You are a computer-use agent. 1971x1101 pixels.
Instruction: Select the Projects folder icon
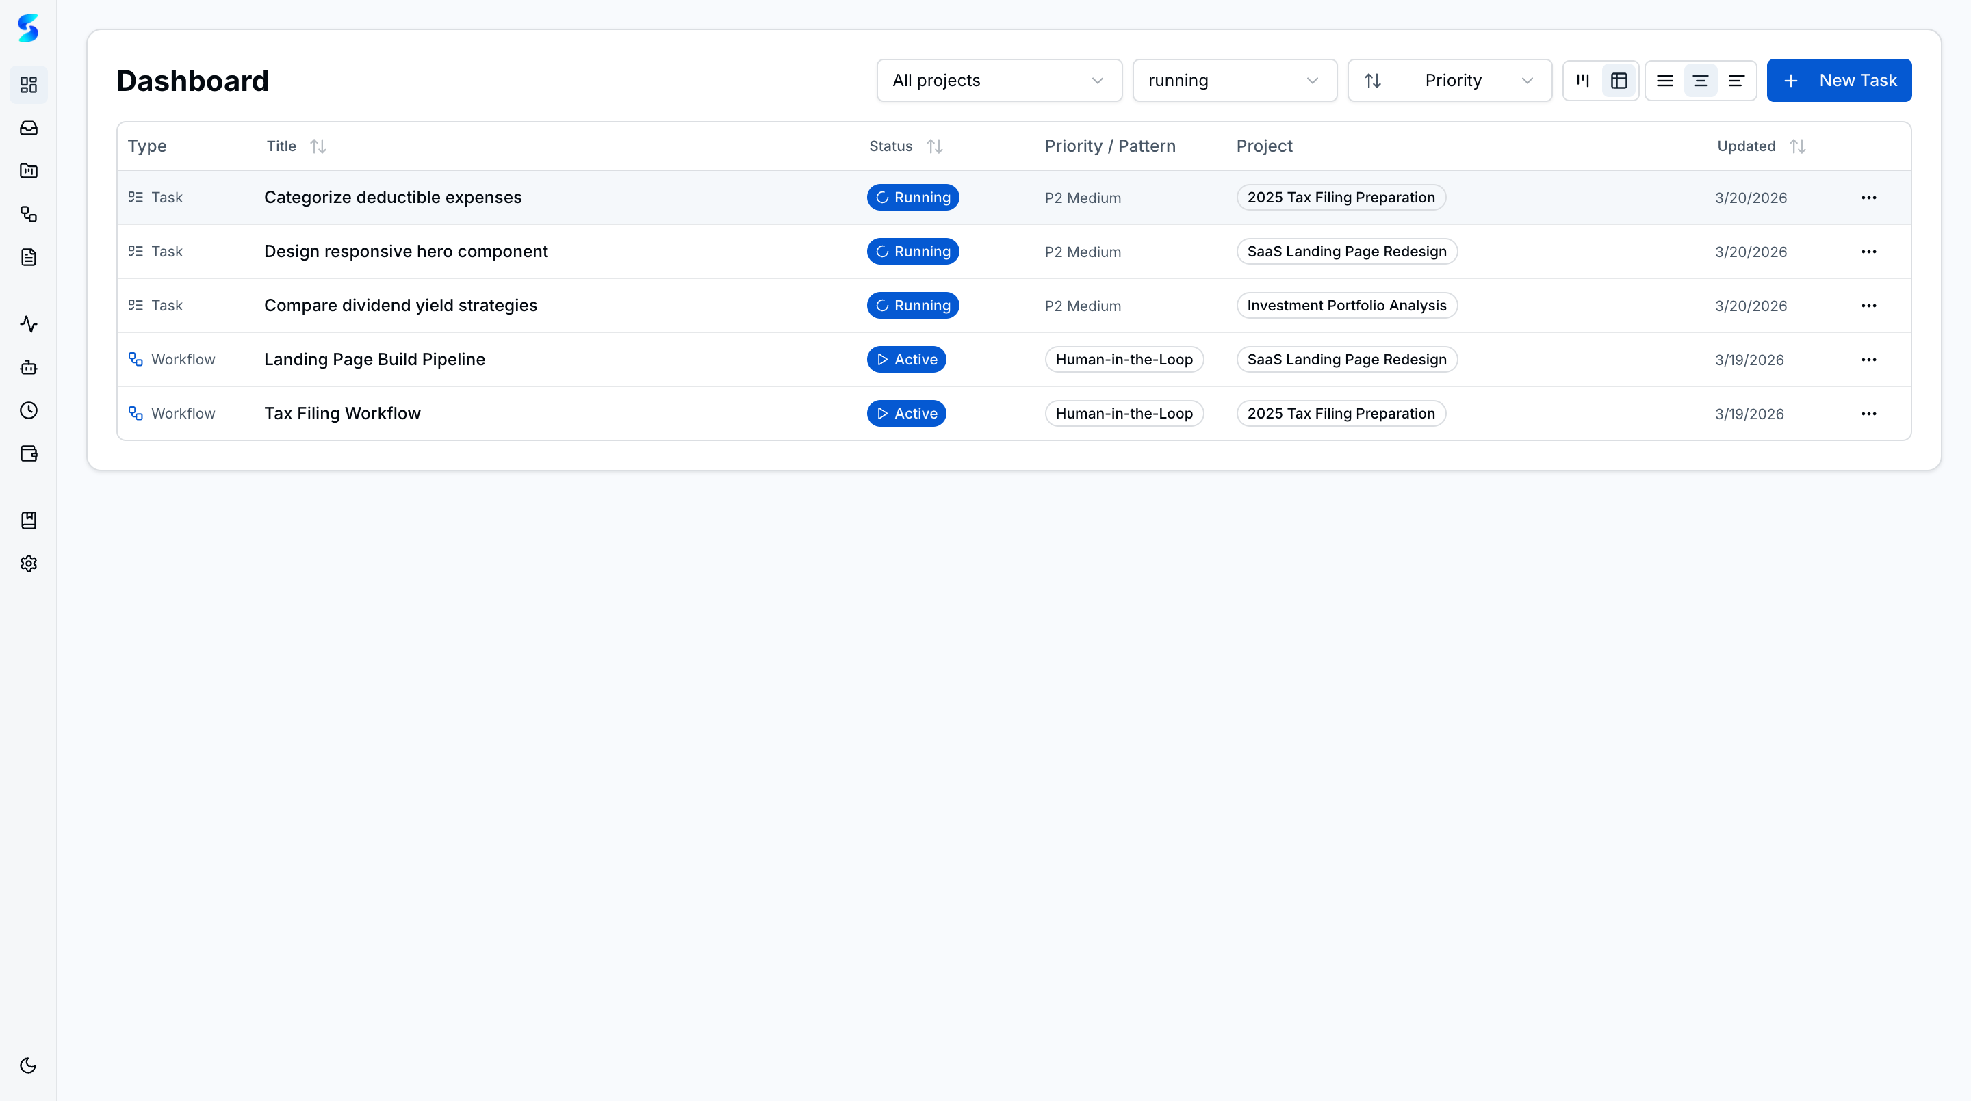point(28,170)
